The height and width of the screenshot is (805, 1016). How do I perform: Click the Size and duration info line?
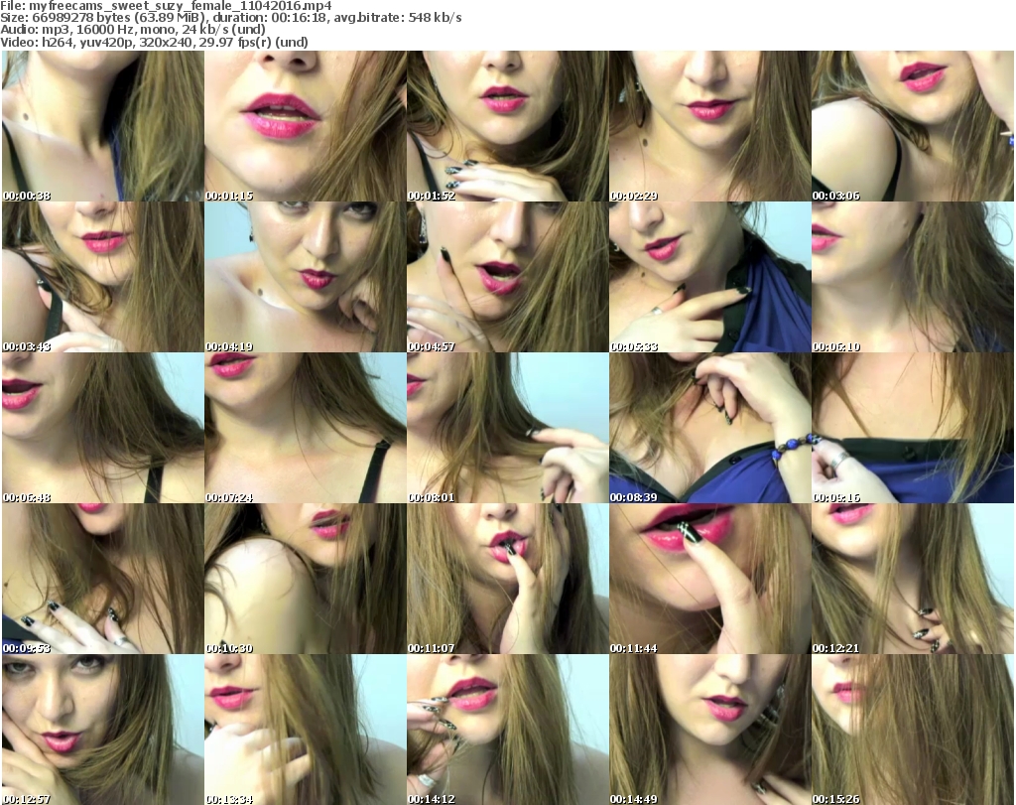coord(230,18)
